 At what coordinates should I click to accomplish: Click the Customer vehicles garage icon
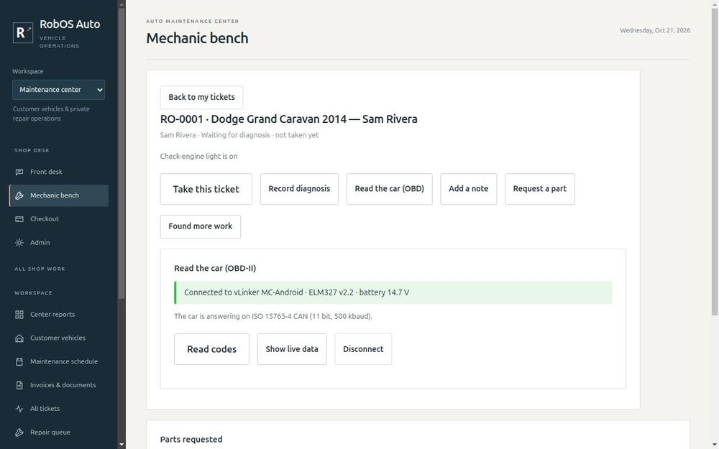[x=19, y=338]
